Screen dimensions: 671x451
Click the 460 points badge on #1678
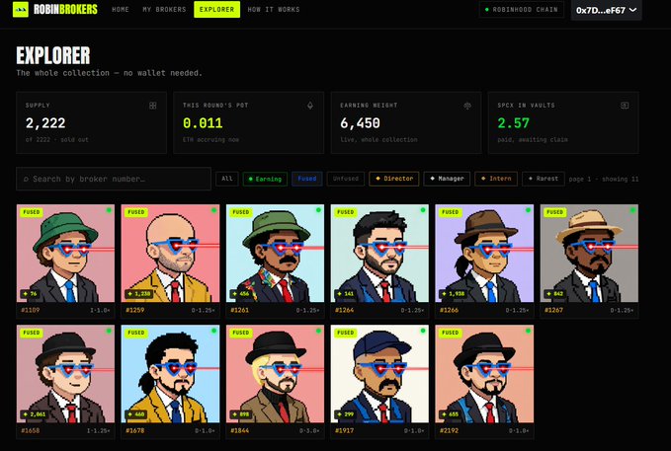tap(136, 414)
